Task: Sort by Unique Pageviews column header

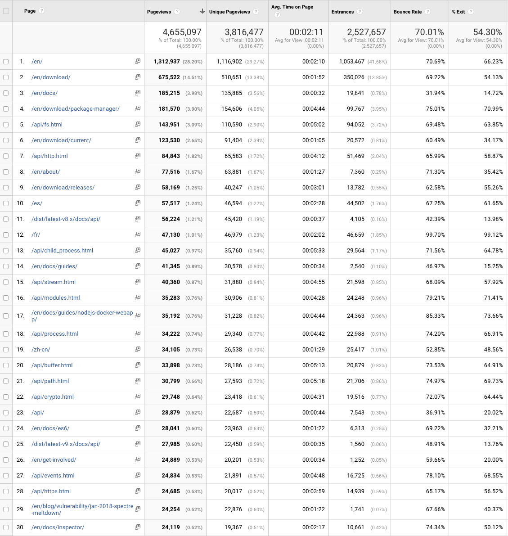Action: (x=229, y=12)
